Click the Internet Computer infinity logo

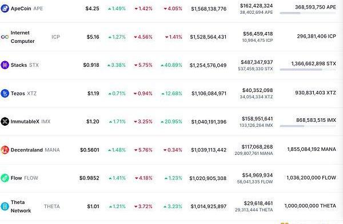[x=5, y=37]
